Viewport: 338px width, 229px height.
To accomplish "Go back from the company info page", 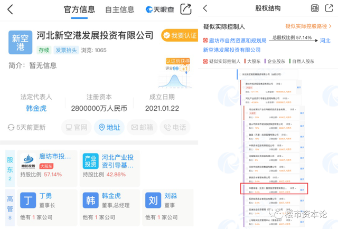I will pos(10,9).
